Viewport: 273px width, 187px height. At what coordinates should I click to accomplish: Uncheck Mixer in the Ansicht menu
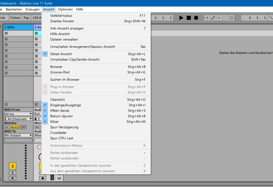[96, 122]
